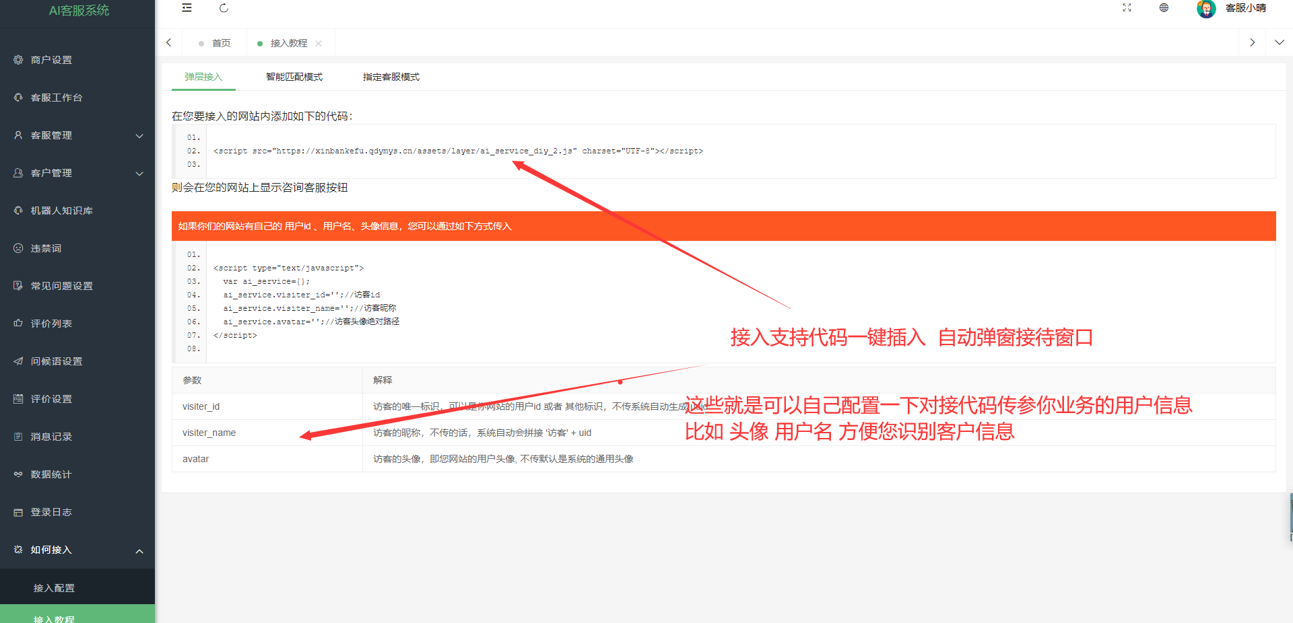Screen dimensions: 1293x623
Task: Click the 评价设置 icon
Action: click(18, 399)
